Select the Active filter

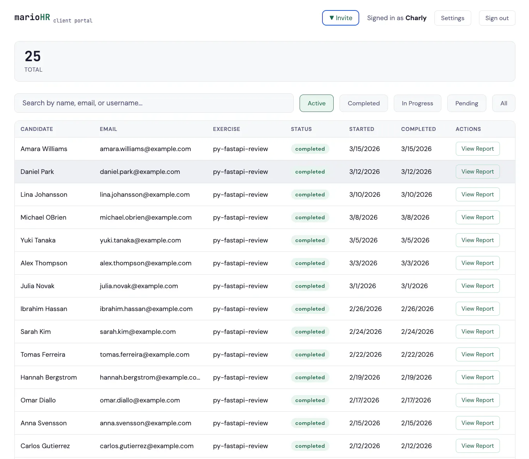click(316, 103)
